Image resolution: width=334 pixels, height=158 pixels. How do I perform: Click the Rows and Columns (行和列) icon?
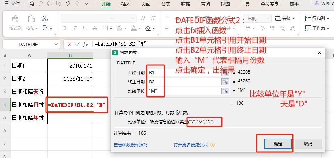tap(308, 18)
